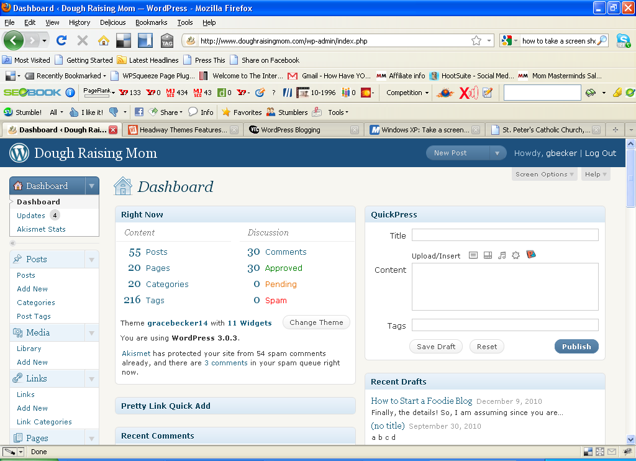Collapse the Media menu section arrow
Screen dimensions: 636x461
(x=92, y=333)
